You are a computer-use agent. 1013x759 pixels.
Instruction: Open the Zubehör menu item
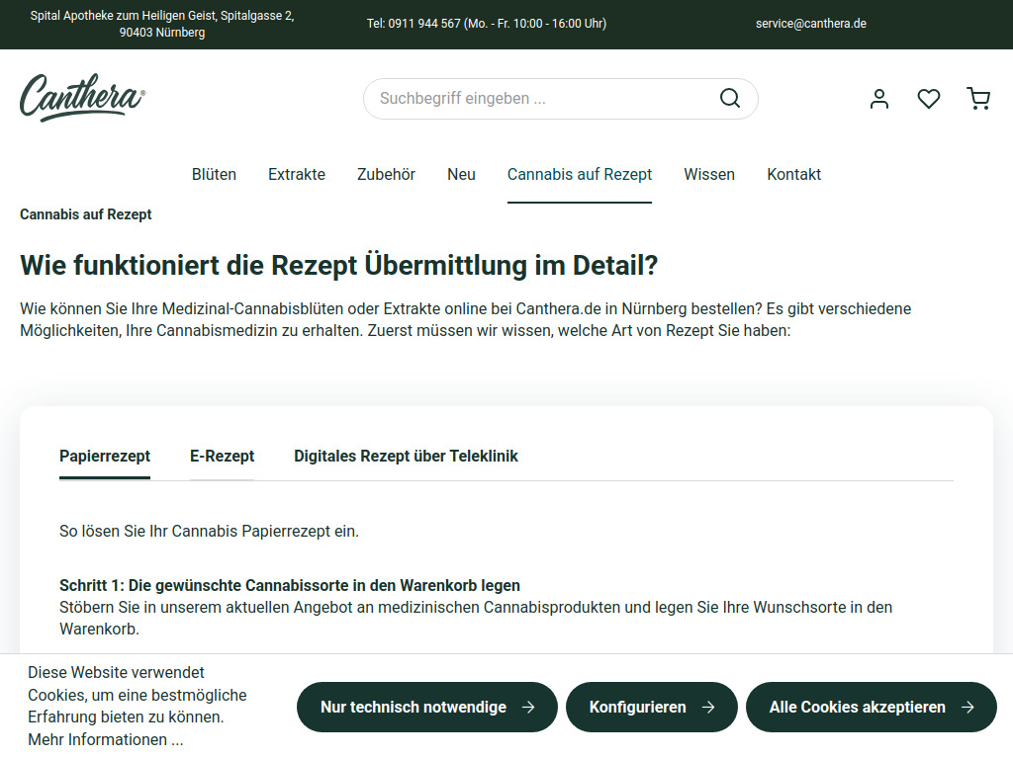(x=385, y=174)
